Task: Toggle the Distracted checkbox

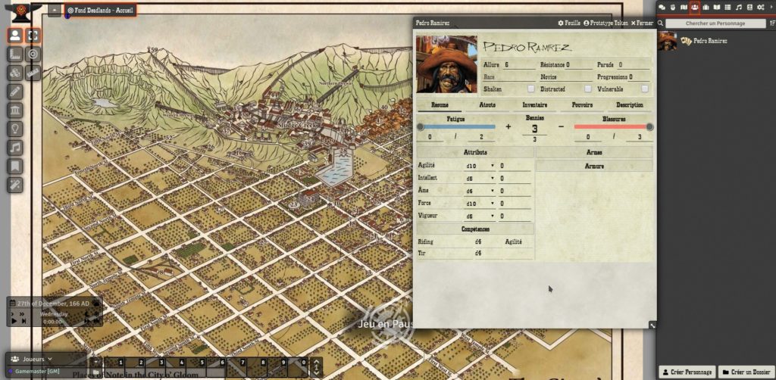Action: [588, 89]
